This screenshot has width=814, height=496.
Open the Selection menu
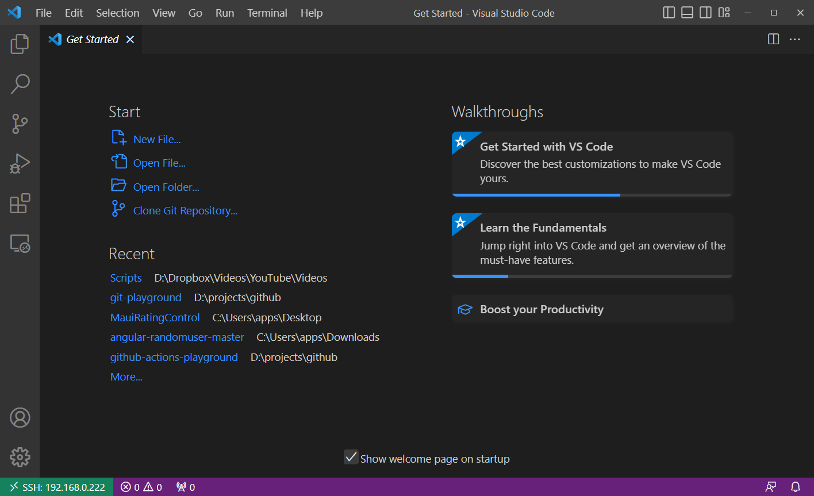tap(117, 13)
